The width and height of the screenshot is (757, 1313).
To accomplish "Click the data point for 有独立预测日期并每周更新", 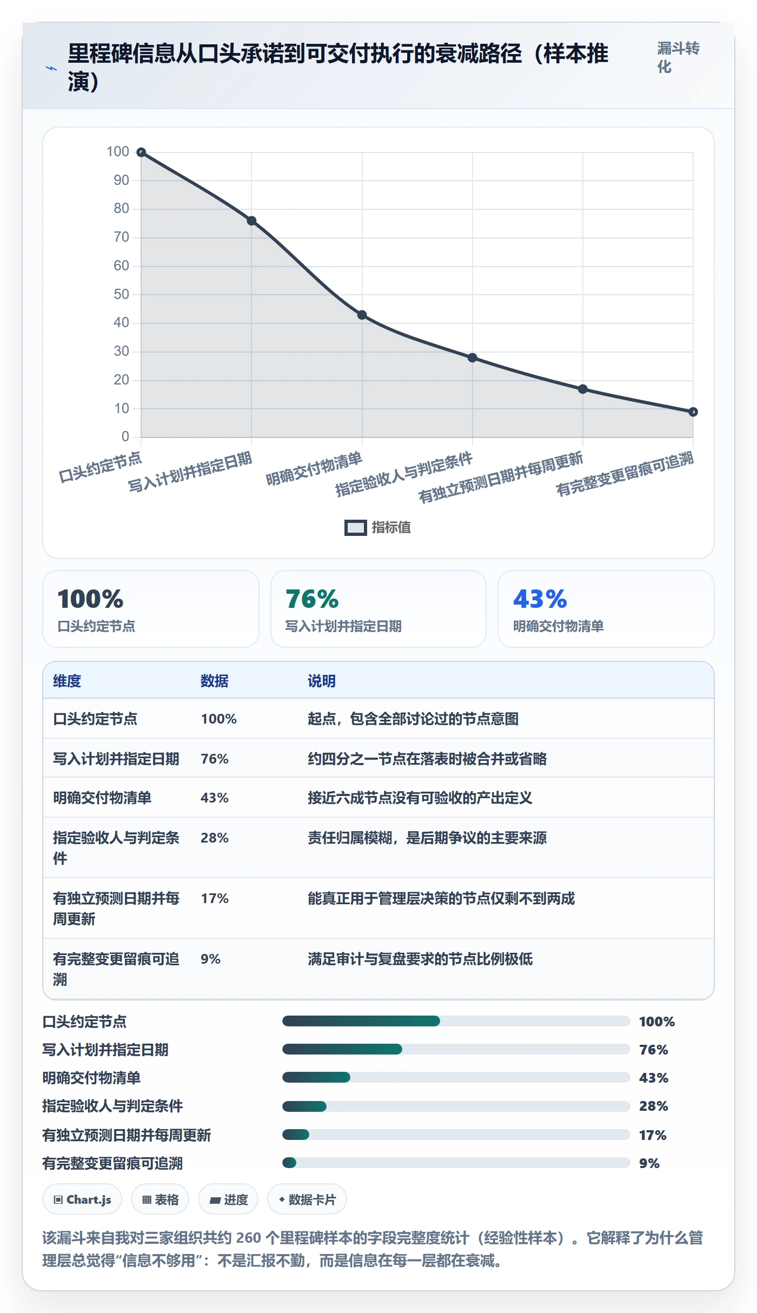I will [x=583, y=389].
